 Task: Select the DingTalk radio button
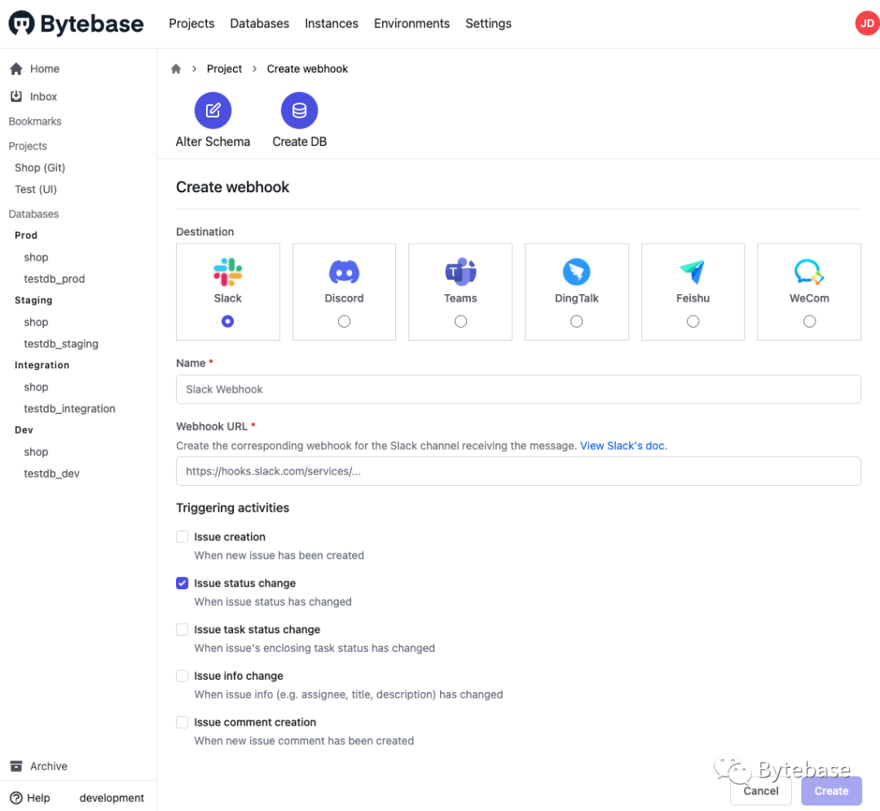pos(576,321)
